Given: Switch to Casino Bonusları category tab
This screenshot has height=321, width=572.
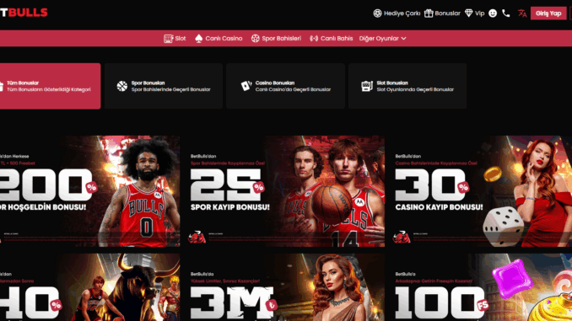Looking at the screenshot, I should click(x=285, y=86).
